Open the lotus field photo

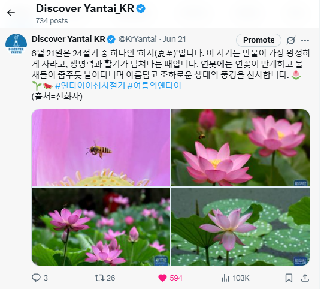pos(101,227)
